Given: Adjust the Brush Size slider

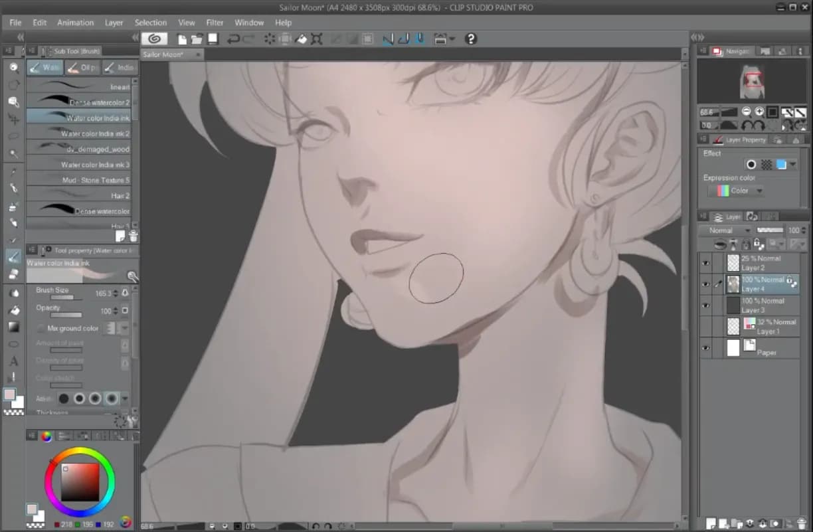Looking at the screenshot, I should (66, 298).
